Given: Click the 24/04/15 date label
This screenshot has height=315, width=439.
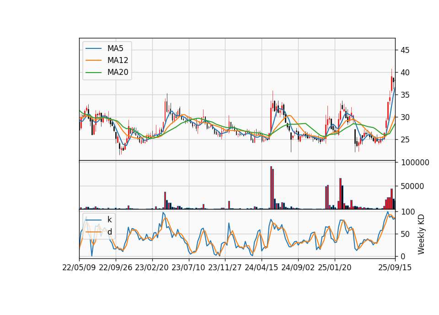Looking at the screenshot, I should point(262,268).
